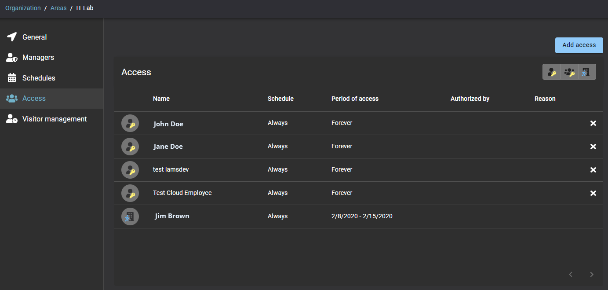This screenshot has height=290, width=608.
Task: Click Forever in John Doe's row
Action: [342, 123]
